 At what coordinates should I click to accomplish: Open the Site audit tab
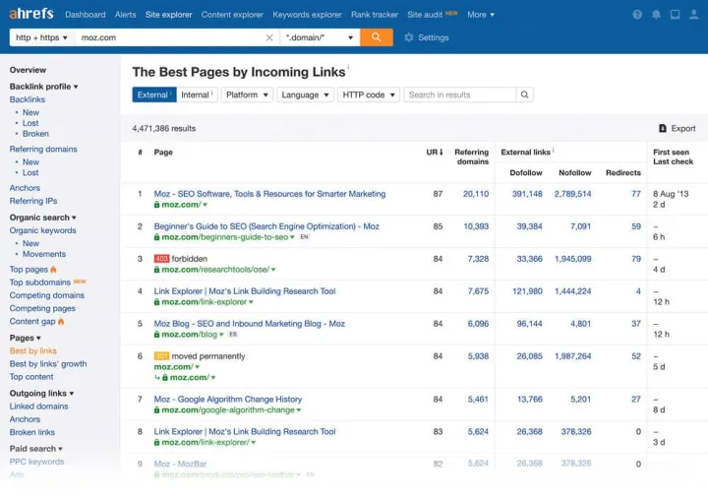pos(425,15)
